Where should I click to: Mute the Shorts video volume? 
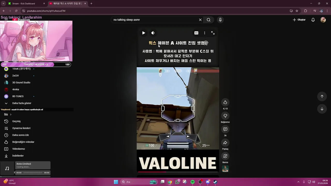[x=153, y=33]
